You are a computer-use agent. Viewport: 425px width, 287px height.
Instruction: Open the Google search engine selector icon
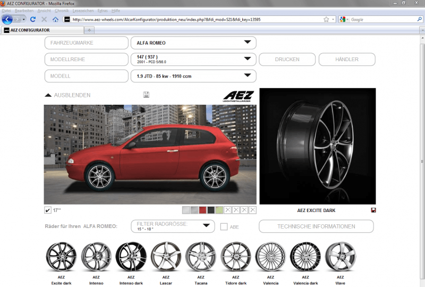(x=343, y=19)
